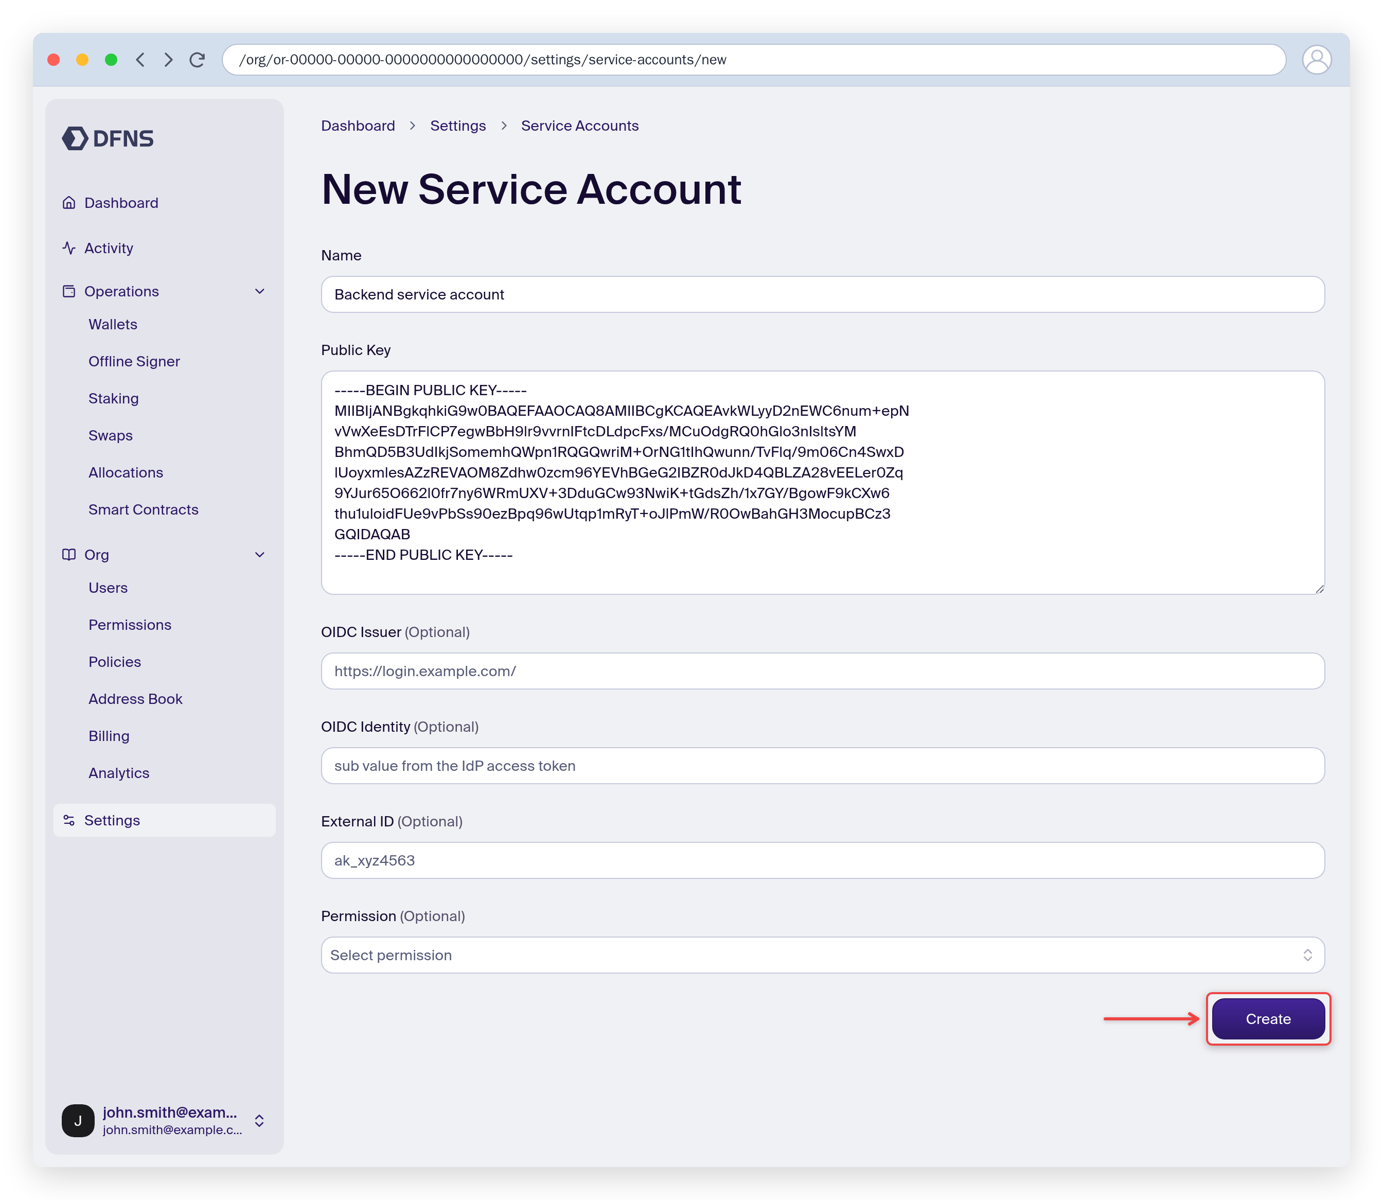The height and width of the screenshot is (1200, 1383).
Task: Open Policies under Org
Action: coord(114,662)
